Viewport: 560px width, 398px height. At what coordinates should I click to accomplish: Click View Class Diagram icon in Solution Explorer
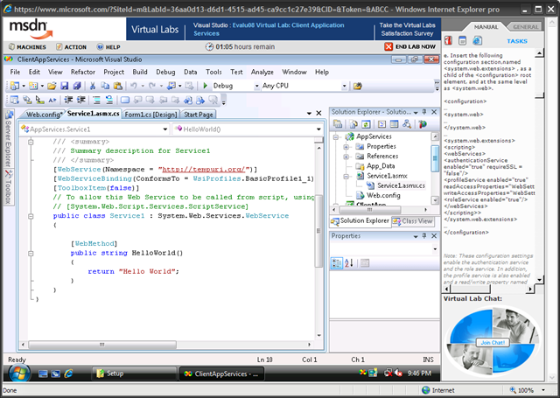pyautogui.click(x=407, y=124)
